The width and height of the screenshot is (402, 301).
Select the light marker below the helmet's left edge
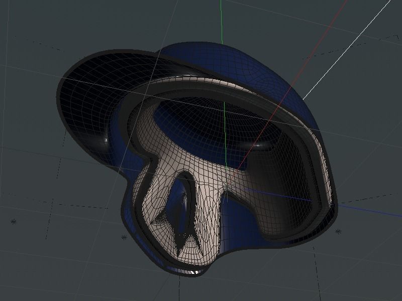(x=124, y=237)
